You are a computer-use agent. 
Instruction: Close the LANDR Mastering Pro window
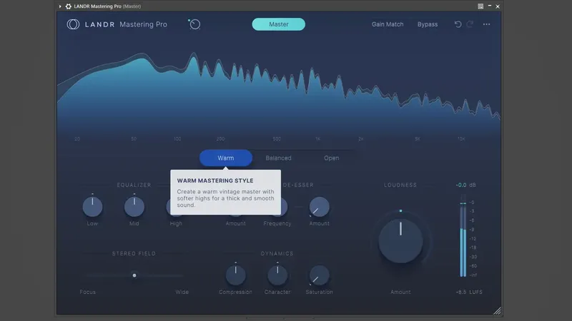498,6
